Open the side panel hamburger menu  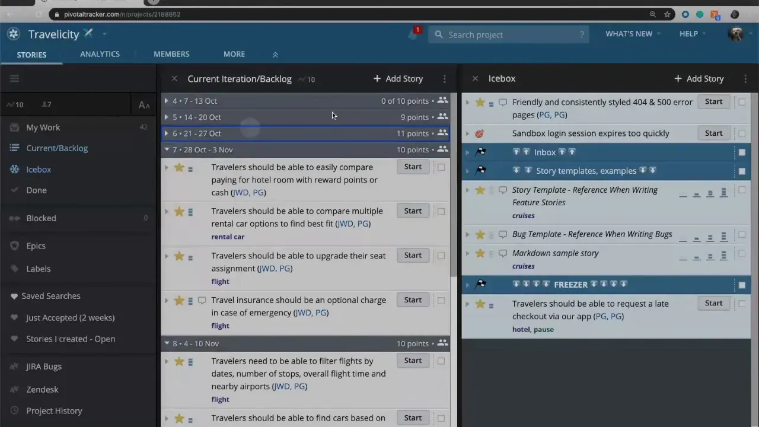14,78
